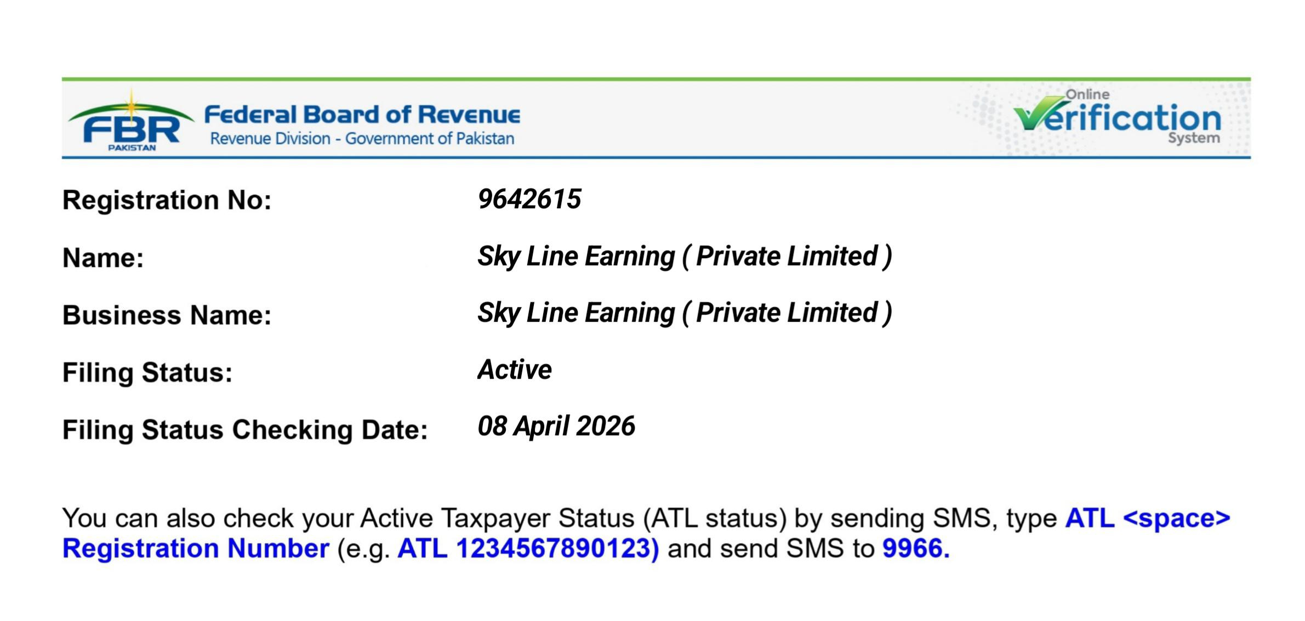Open the Online Verification System logo
This screenshot has height=621, width=1305.
(x=1118, y=117)
